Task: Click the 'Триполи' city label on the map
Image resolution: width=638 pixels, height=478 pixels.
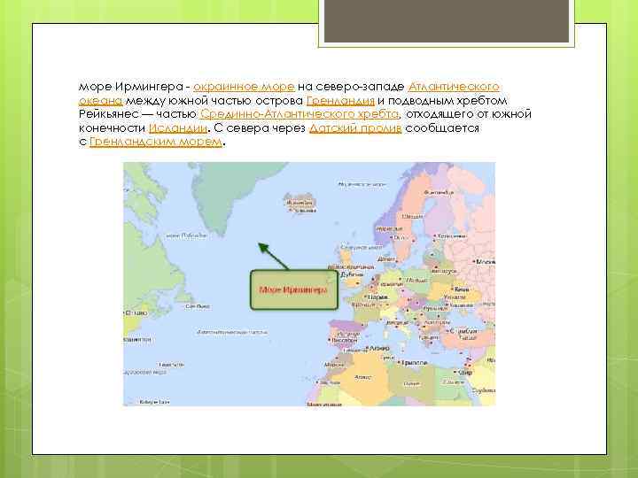Action: tap(414, 362)
